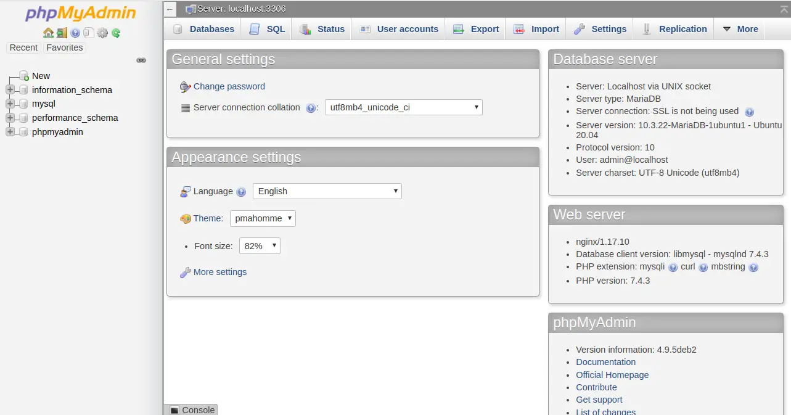The width and height of the screenshot is (791, 415).
Task: Click the Change password key icon
Action: click(x=186, y=87)
